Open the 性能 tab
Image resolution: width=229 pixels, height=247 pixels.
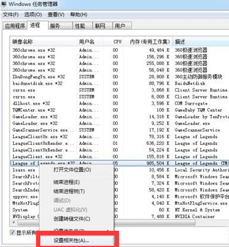[82, 26]
